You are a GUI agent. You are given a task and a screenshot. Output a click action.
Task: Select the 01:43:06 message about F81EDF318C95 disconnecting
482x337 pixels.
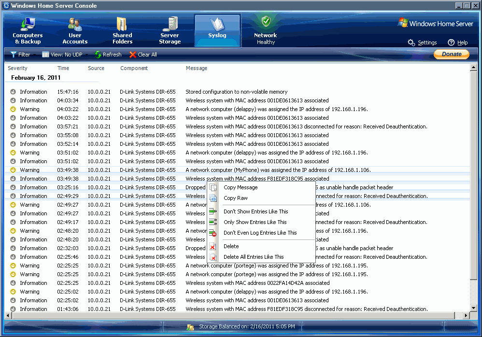point(307,309)
